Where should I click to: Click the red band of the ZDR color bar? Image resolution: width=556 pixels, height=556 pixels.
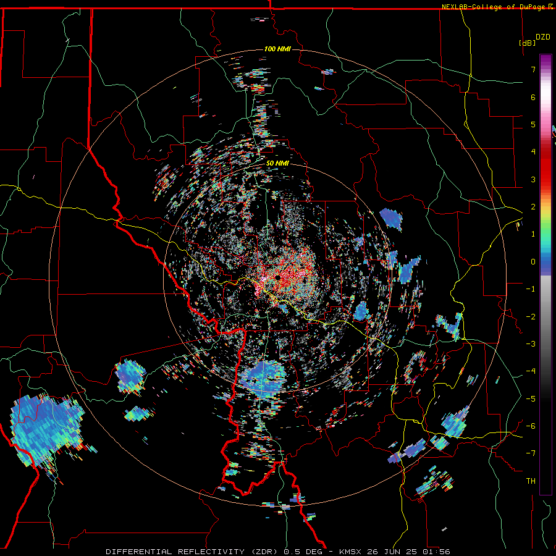545,167
